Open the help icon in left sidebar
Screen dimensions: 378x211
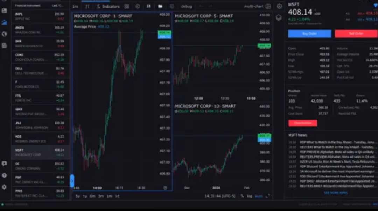pos(4,175)
